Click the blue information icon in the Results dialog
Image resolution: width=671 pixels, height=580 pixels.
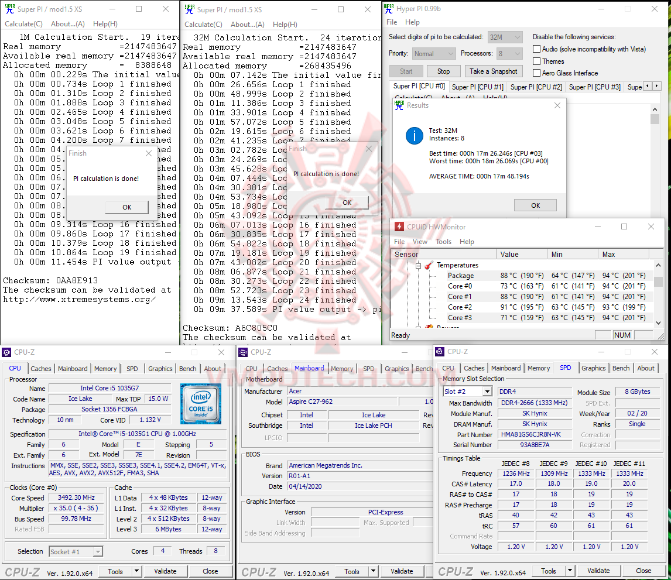(414, 136)
